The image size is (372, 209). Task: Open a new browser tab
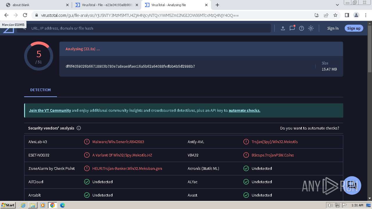click(x=217, y=5)
